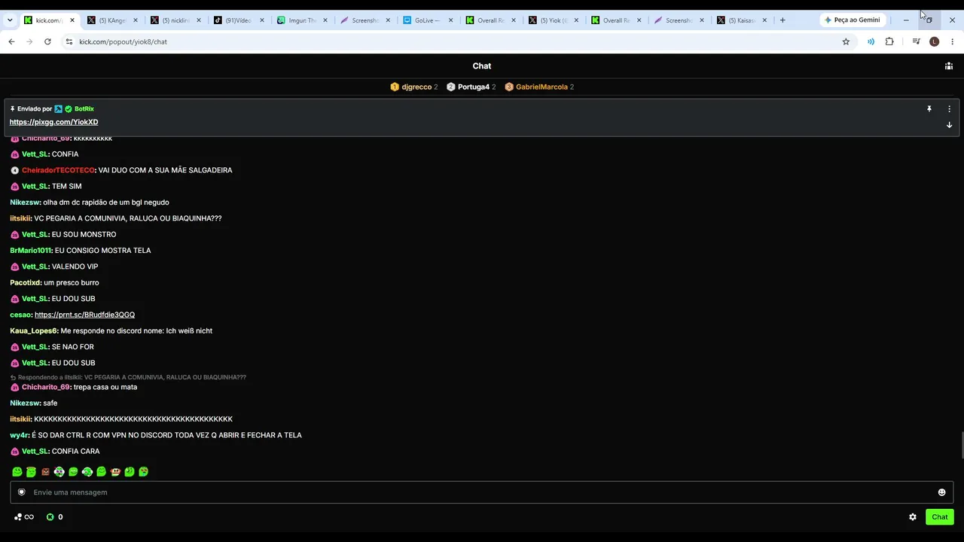The height and width of the screenshot is (542, 964).
Task: Focus the Envie uma mensagem input
Action: pos(480,492)
